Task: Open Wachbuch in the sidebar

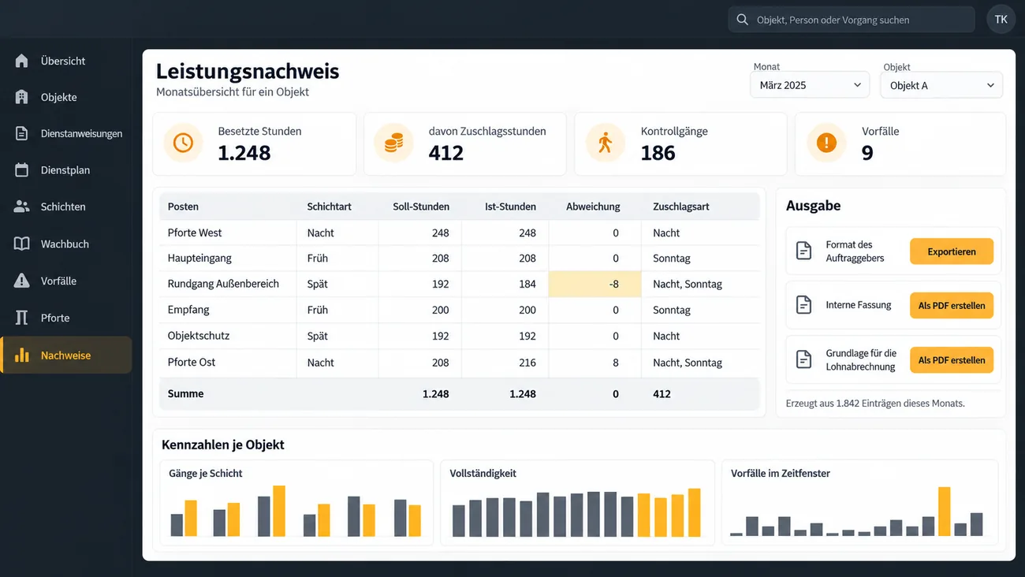Action: (66, 244)
